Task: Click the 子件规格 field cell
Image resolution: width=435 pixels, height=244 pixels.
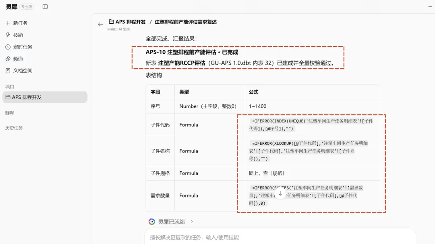Action: pyautogui.click(x=160, y=173)
